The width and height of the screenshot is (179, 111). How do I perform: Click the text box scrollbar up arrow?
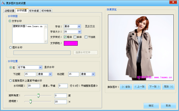(x=46, y=27)
